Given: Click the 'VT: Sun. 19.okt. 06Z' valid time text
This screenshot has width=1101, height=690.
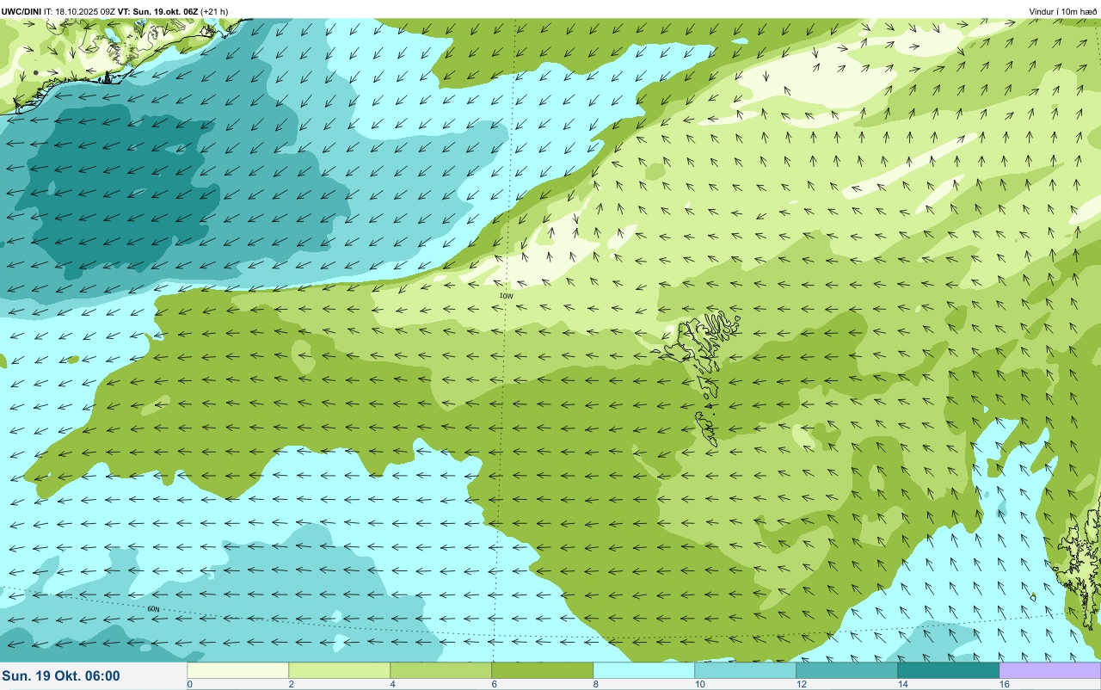Looking at the screenshot, I should (x=158, y=11).
